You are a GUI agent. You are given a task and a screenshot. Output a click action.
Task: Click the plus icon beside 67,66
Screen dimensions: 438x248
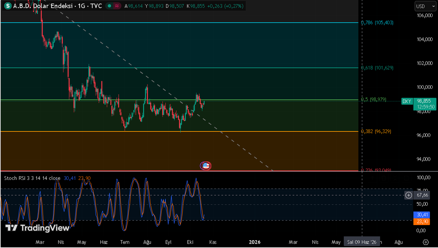pyautogui.click(x=408, y=196)
